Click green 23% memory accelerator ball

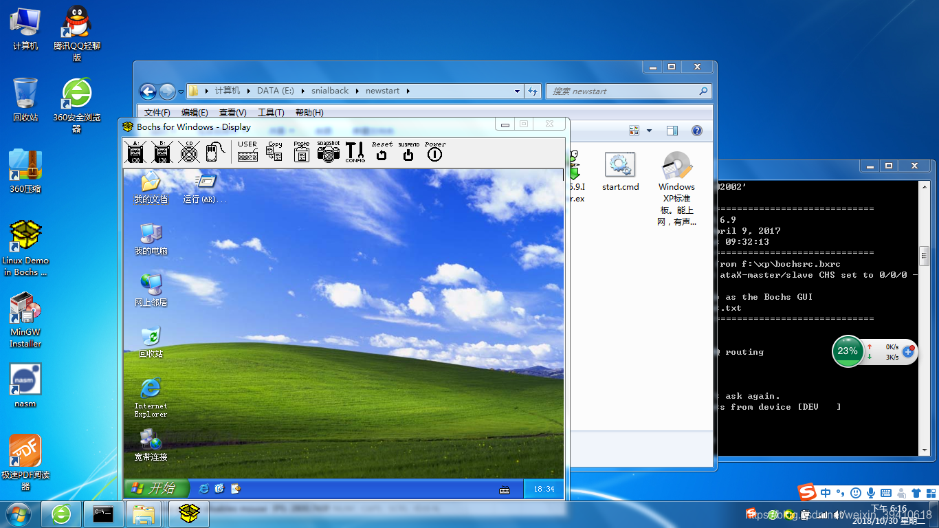[848, 351]
